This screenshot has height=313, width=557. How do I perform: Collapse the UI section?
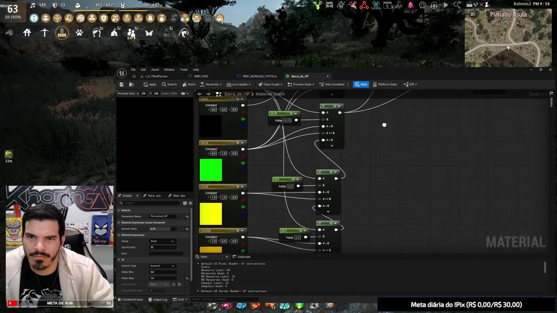click(x=119, y=260)
